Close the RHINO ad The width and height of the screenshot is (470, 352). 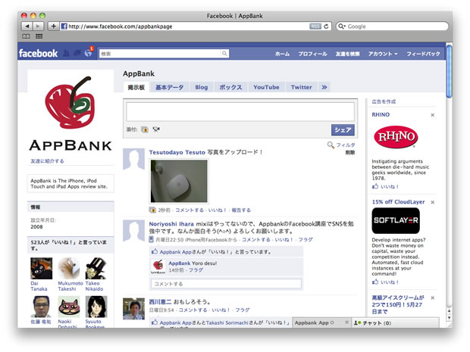(433, 115)
